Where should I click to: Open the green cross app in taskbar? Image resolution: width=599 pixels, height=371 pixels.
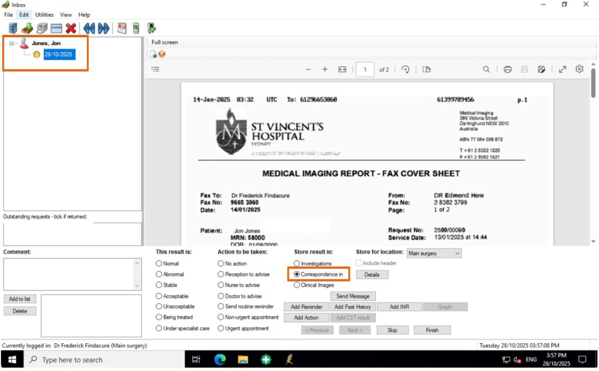click(266, 360)
